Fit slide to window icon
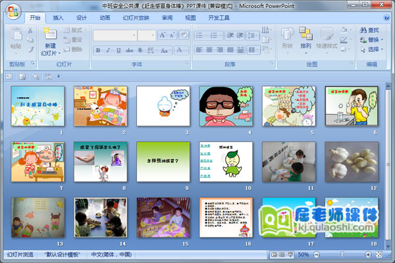Image resolution: width=395 pixels, height=263 pixels. click(x=379, y=254)
